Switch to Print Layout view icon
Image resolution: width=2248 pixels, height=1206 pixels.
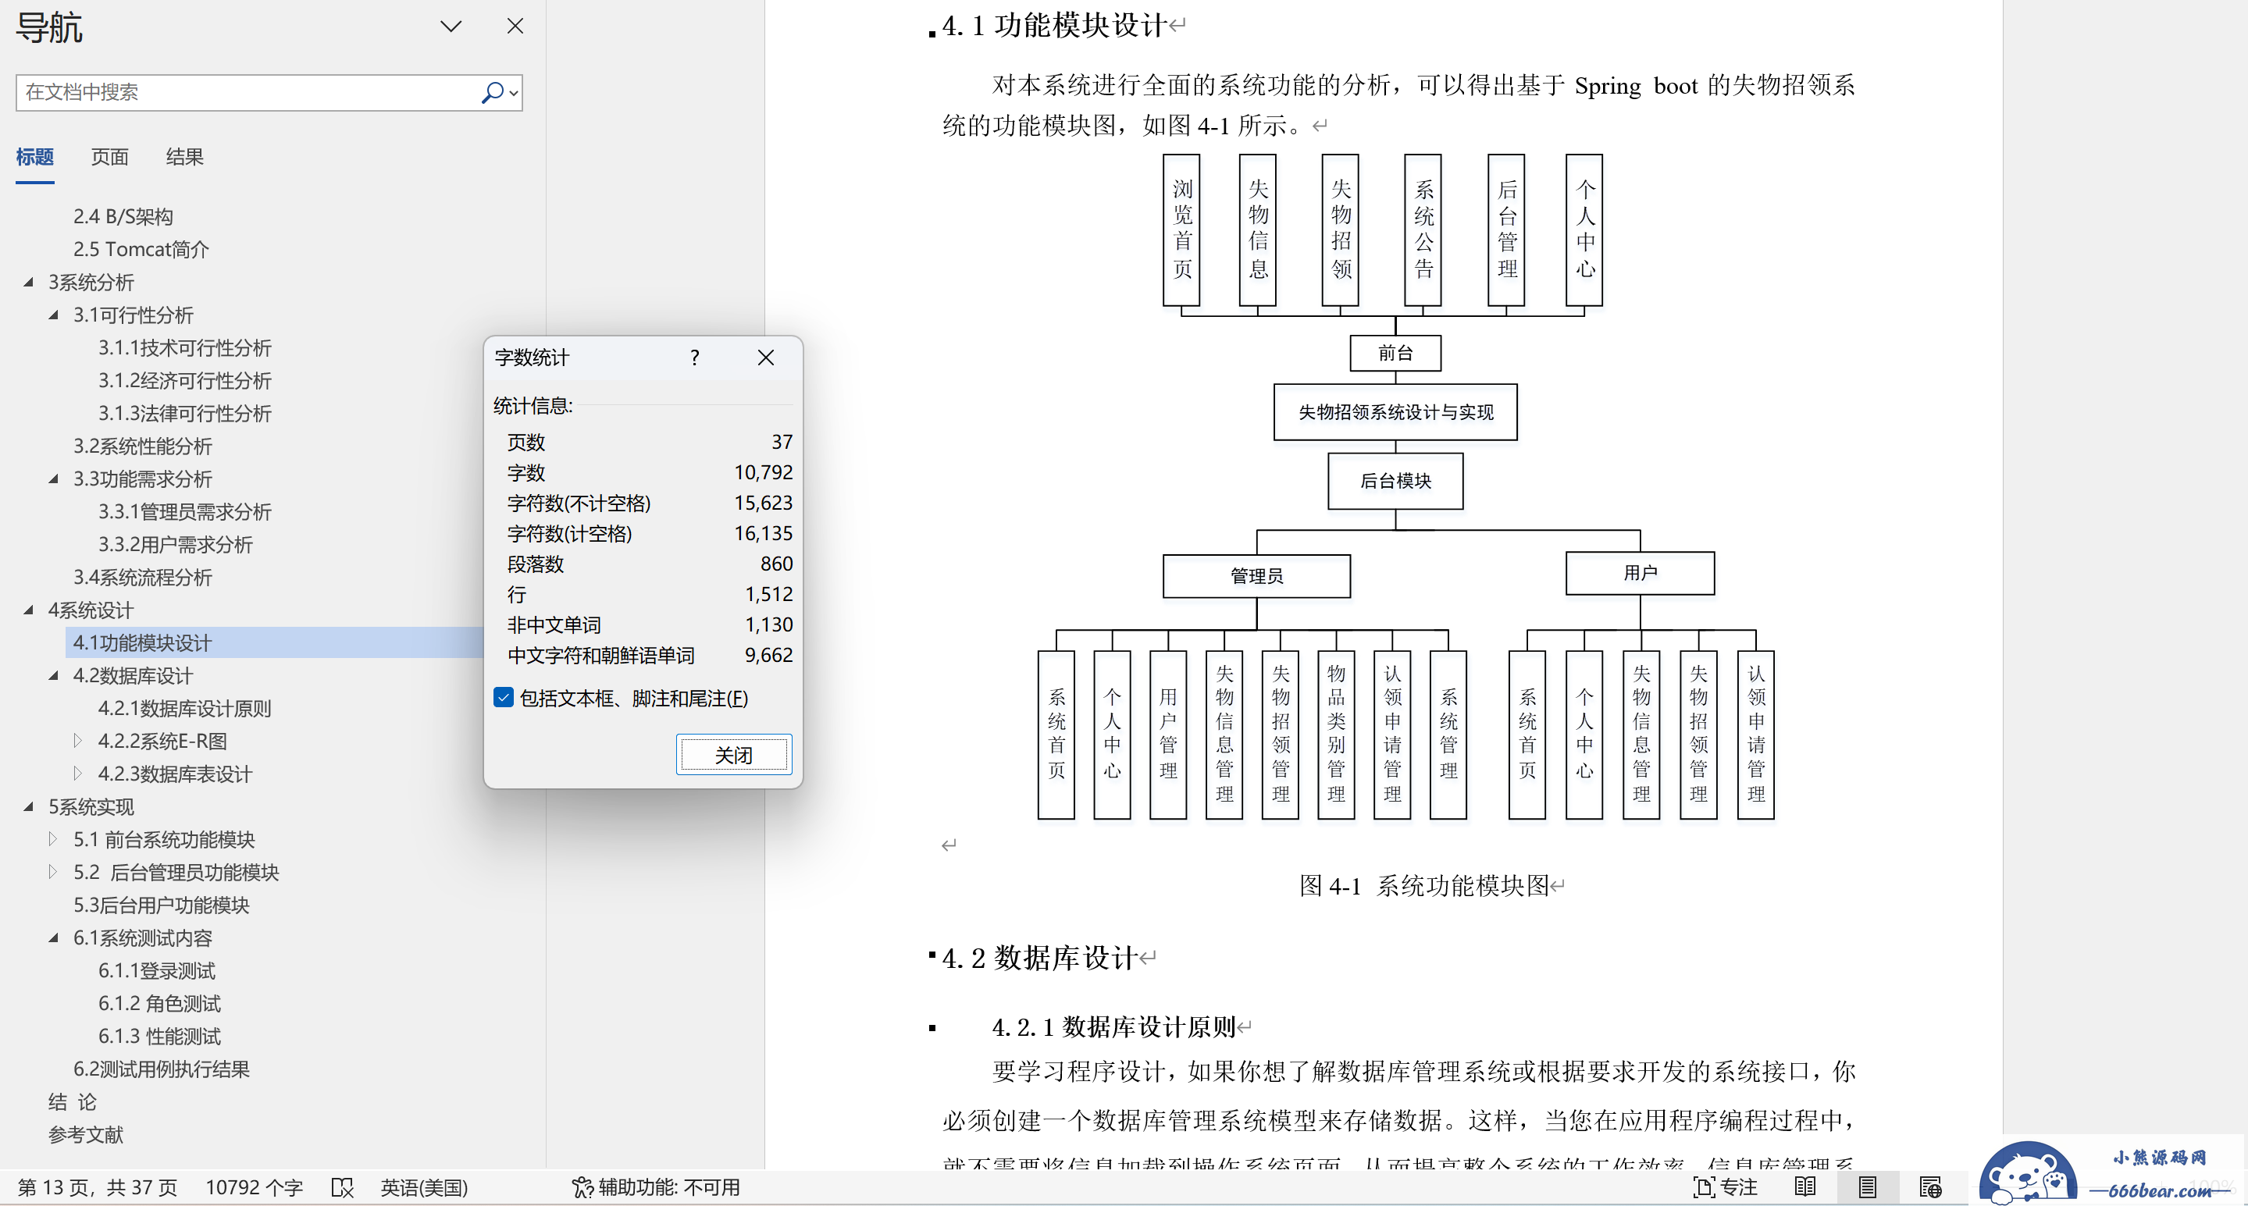tap(1868, 1188)
